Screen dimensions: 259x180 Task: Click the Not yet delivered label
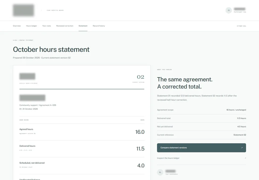165,127
